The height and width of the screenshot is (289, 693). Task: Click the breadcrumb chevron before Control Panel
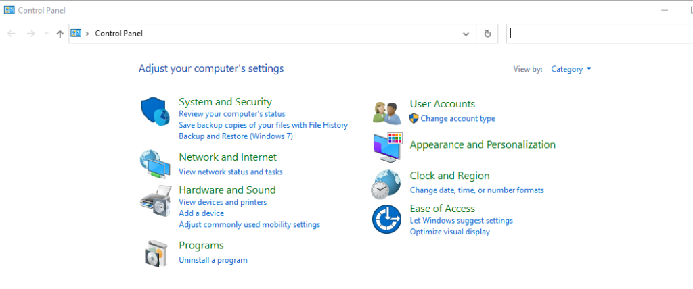87,34
